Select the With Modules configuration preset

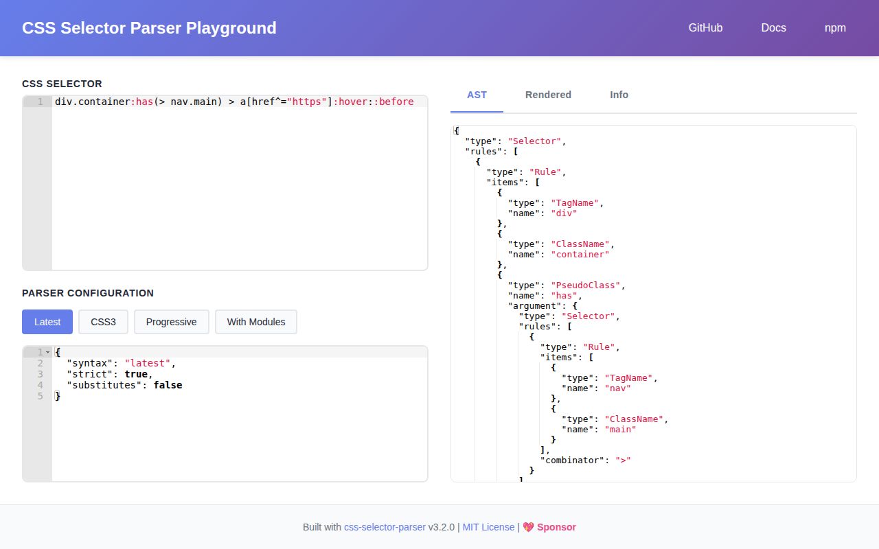[x=256, y=322]
